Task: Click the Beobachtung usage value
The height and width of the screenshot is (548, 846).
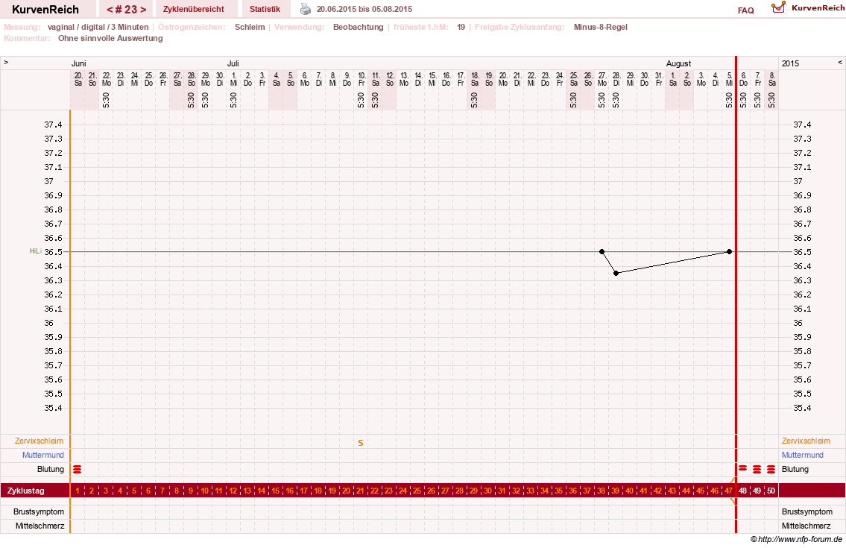Action: click(359, 27)
